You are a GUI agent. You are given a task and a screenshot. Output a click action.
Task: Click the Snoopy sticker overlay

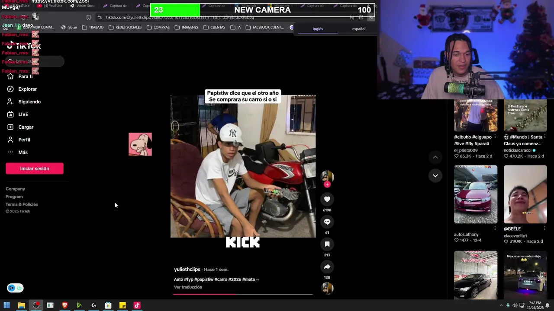(140, 144)
